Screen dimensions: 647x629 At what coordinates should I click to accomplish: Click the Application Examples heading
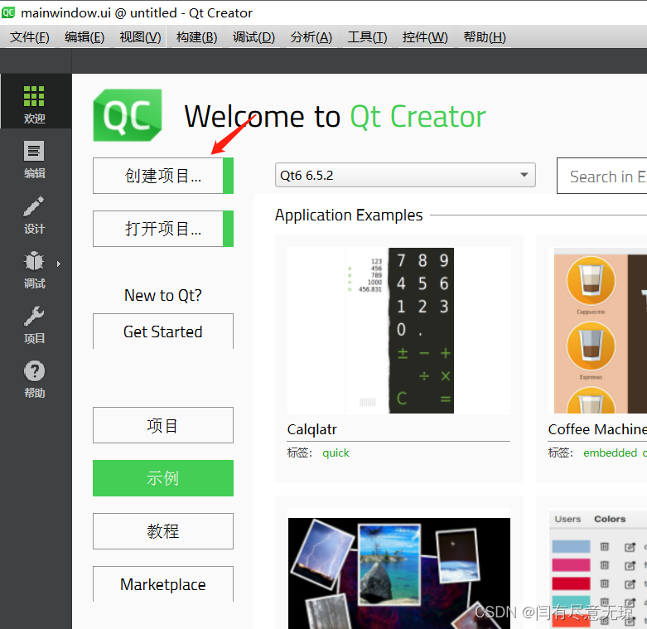pyautogui.click(x=349, y=215)
